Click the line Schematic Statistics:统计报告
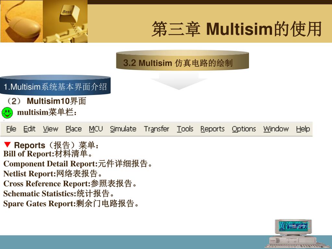The width and height of the screenshot is (332, 249). pyautogui.click(x=59, y=194)
